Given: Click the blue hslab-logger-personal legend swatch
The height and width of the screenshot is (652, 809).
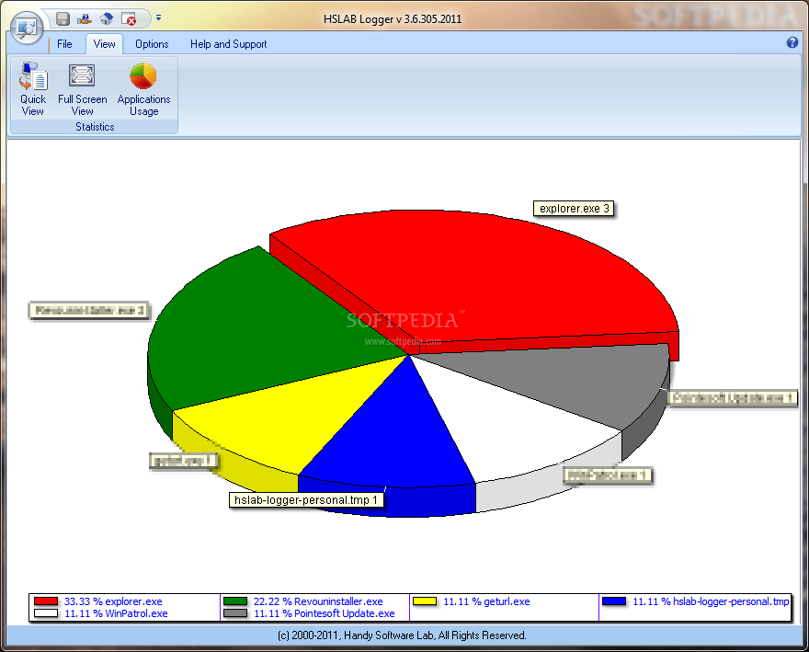Looking at the screenshot, I should [614, 601].
